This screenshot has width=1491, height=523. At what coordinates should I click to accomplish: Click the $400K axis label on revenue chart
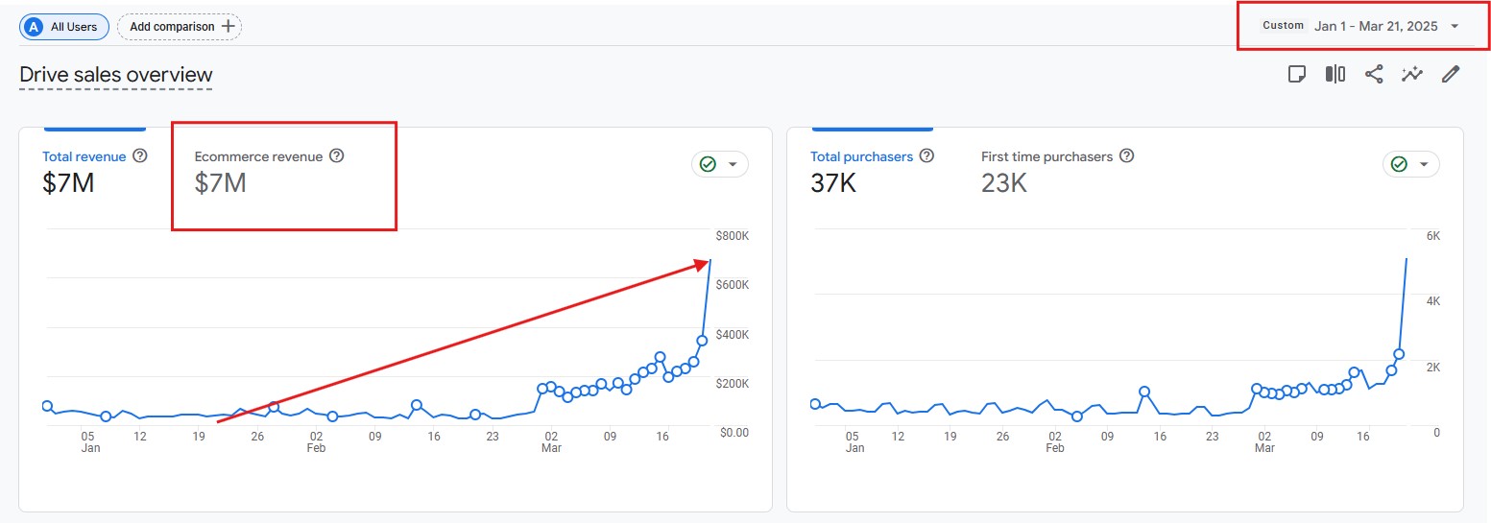coord(732,334)
